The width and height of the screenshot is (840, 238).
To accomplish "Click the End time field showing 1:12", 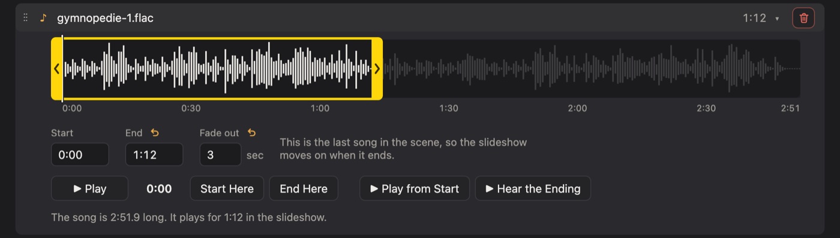I will 154,155.
